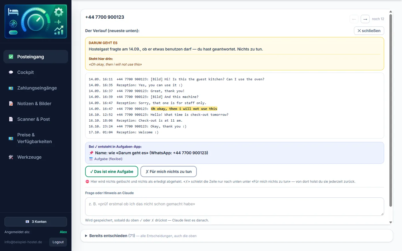Click the 'noch 12' counter text

coord(378,19)
